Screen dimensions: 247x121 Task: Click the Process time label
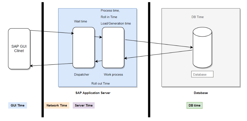tap(110, 11)
